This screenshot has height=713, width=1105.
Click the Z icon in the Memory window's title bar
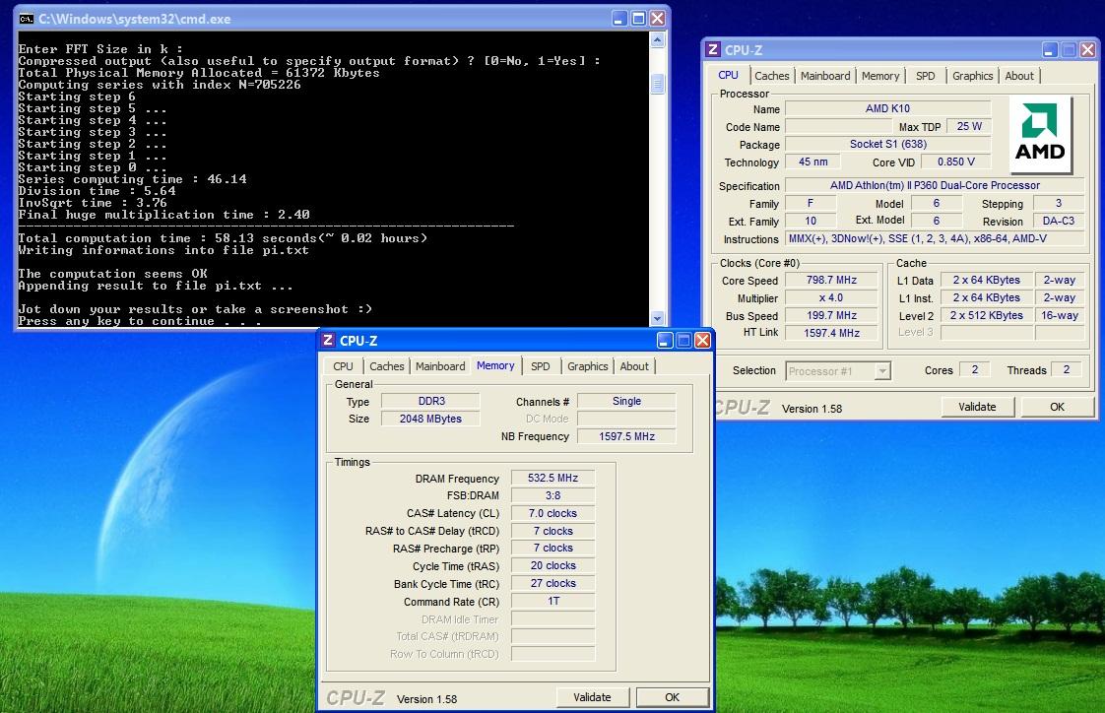click(x=328, y=341)
